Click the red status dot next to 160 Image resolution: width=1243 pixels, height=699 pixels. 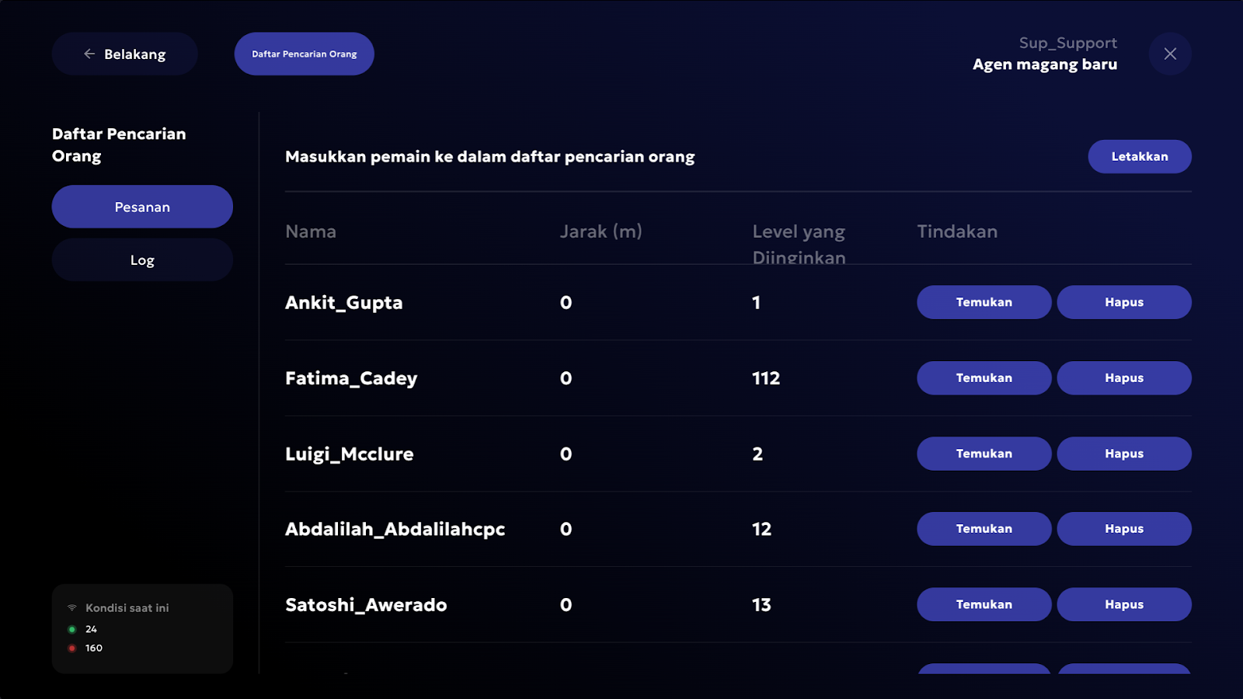[x=71, y=648]
